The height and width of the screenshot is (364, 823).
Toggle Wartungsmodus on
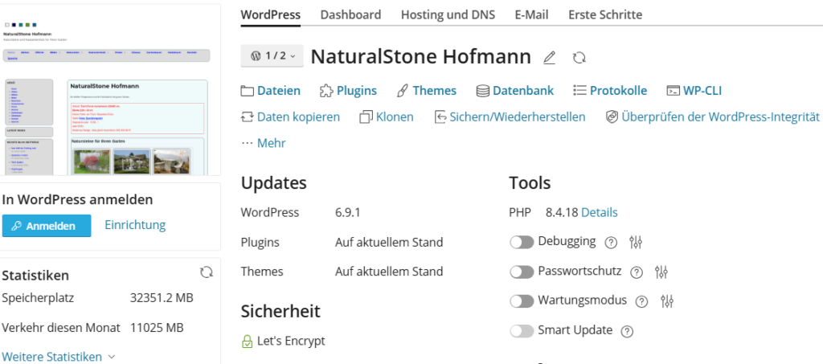tap(522, 301)
